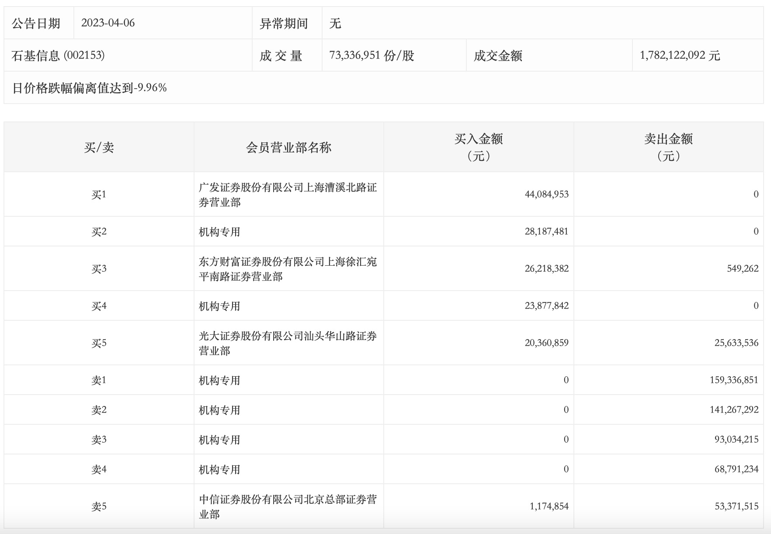Click the 会员营业部名称 column header

288,147
